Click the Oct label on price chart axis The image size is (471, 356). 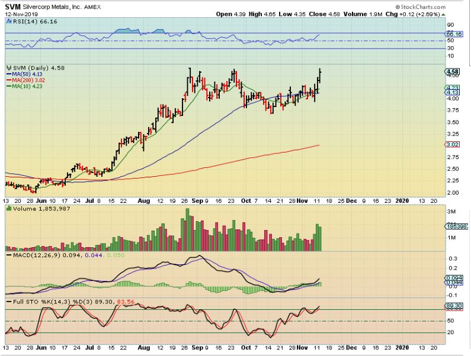pyautogui.click(x=246, y=201)
